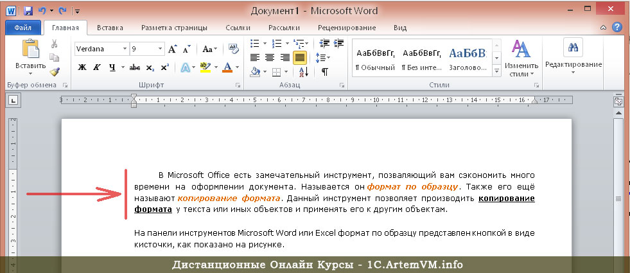Image resolution: width=630 pixels, height=273 pixels.
Task: Switch to the Вставка tab
Action: 110,28
